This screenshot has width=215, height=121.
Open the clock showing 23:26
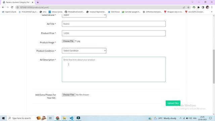(x=202, y=118)
